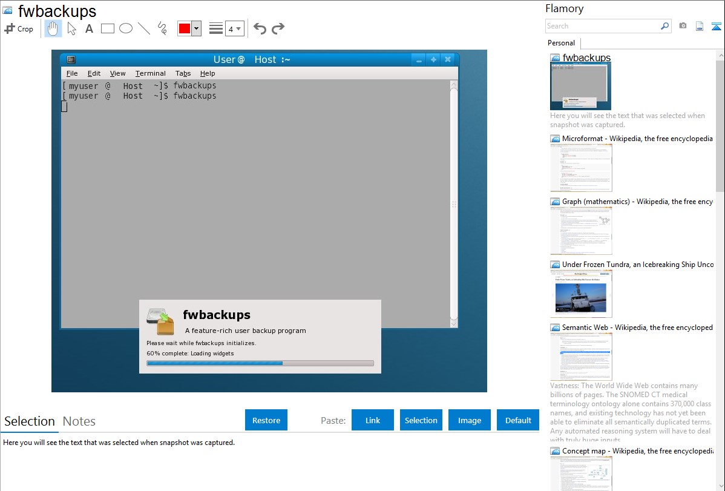
Task: Open the terminal Help menu
Action: click(207, 73)
